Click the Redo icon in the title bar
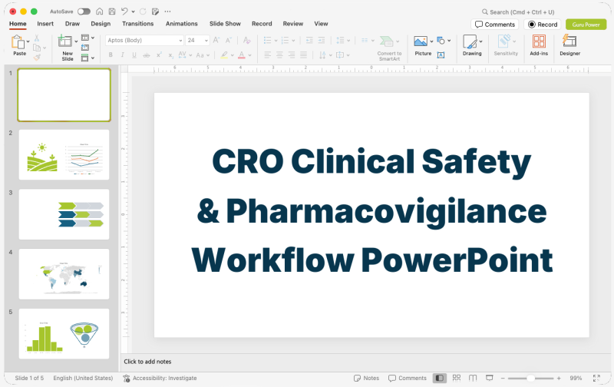This screenshot has height=387, width=614. 143,12
